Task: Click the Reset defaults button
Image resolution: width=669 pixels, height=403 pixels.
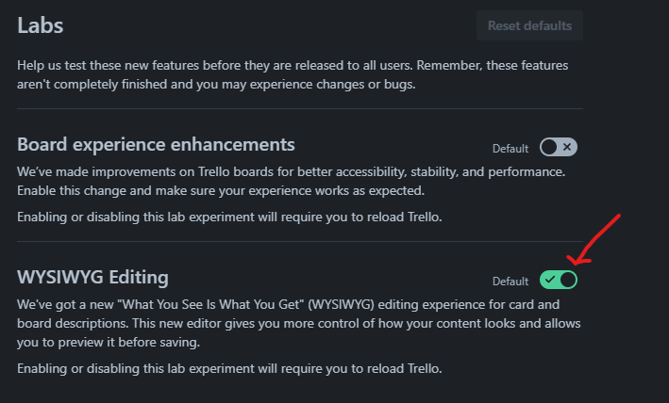Action: point(529,25)
